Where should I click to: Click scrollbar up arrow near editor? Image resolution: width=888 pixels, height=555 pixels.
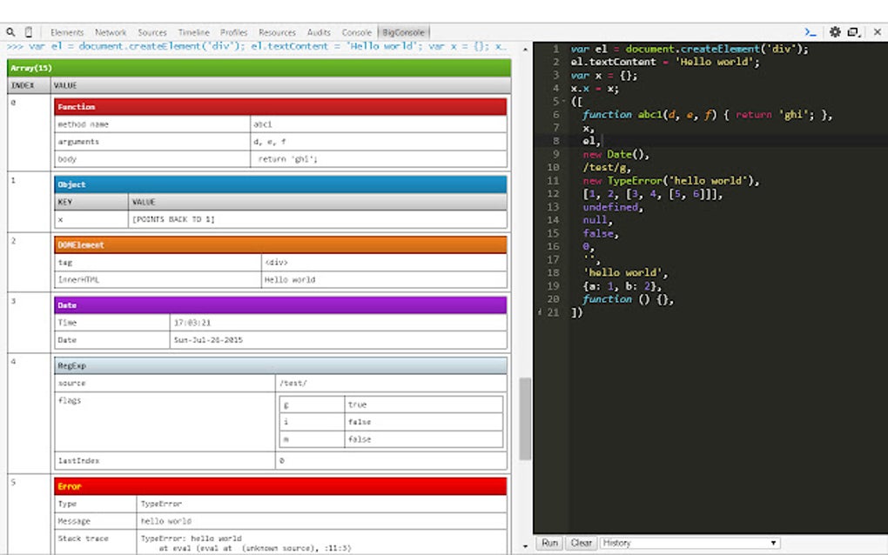point(525,50)
